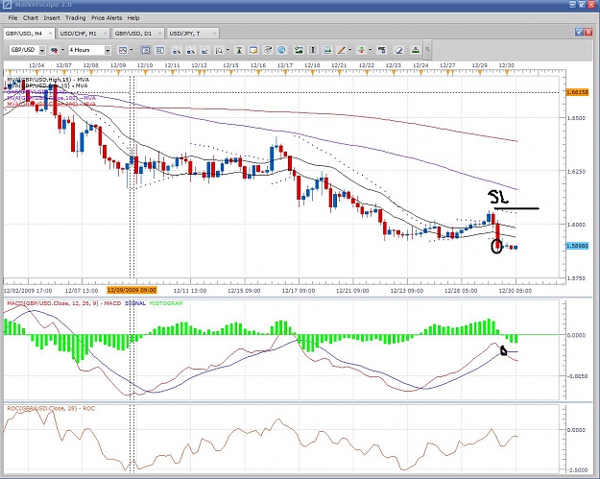Open the Chart menu
600x479 pixels.
click(x=30, y=18)
